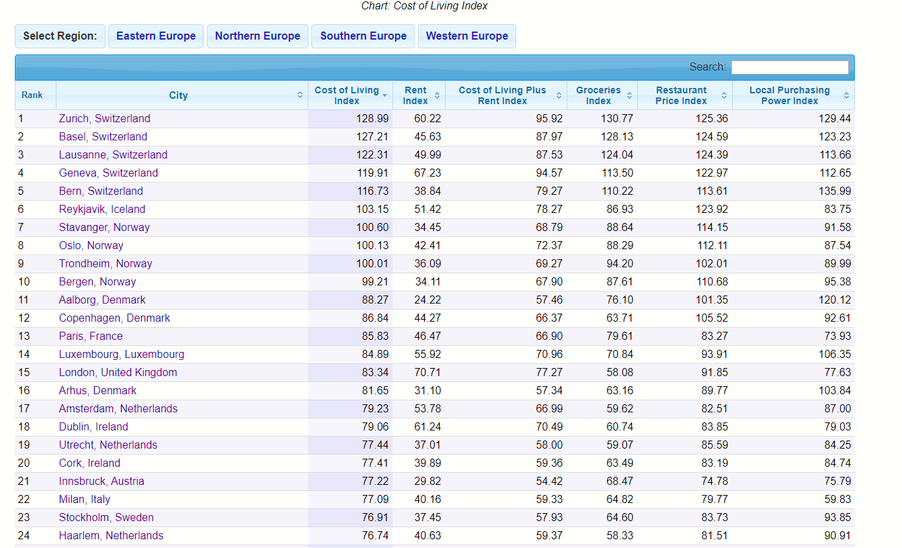Viewport: 902px width, 548px height.
Task: Click the Select Region label button
Action: [60, 36]
